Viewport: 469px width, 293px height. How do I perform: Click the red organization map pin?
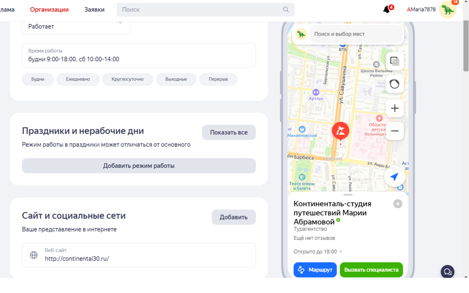pyautogui.click(x=341, y=131)
